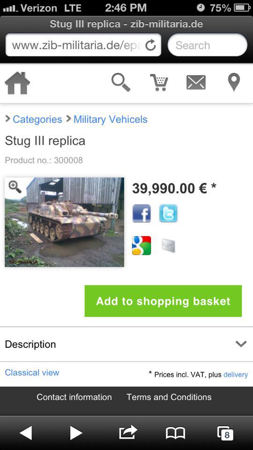Image resolution: width=253 pixels, height=450 pixels.
Task: Open the delivery info link
Action: pyautogui.click(x=236, y=375)
